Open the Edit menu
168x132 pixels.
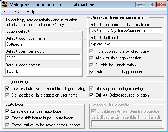18,12
